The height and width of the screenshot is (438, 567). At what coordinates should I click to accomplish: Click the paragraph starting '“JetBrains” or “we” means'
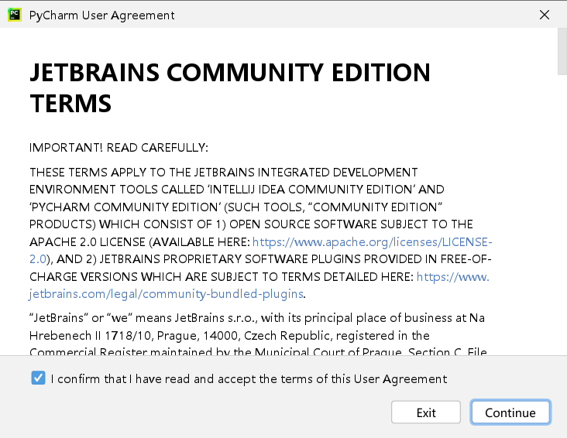(258, 335)
